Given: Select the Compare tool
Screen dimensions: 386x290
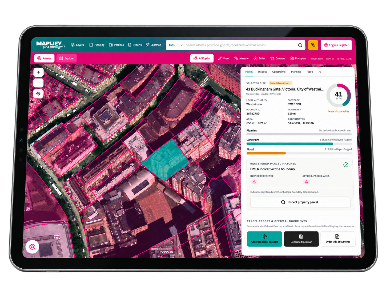Looking at the screenshot, I should 278,58.
